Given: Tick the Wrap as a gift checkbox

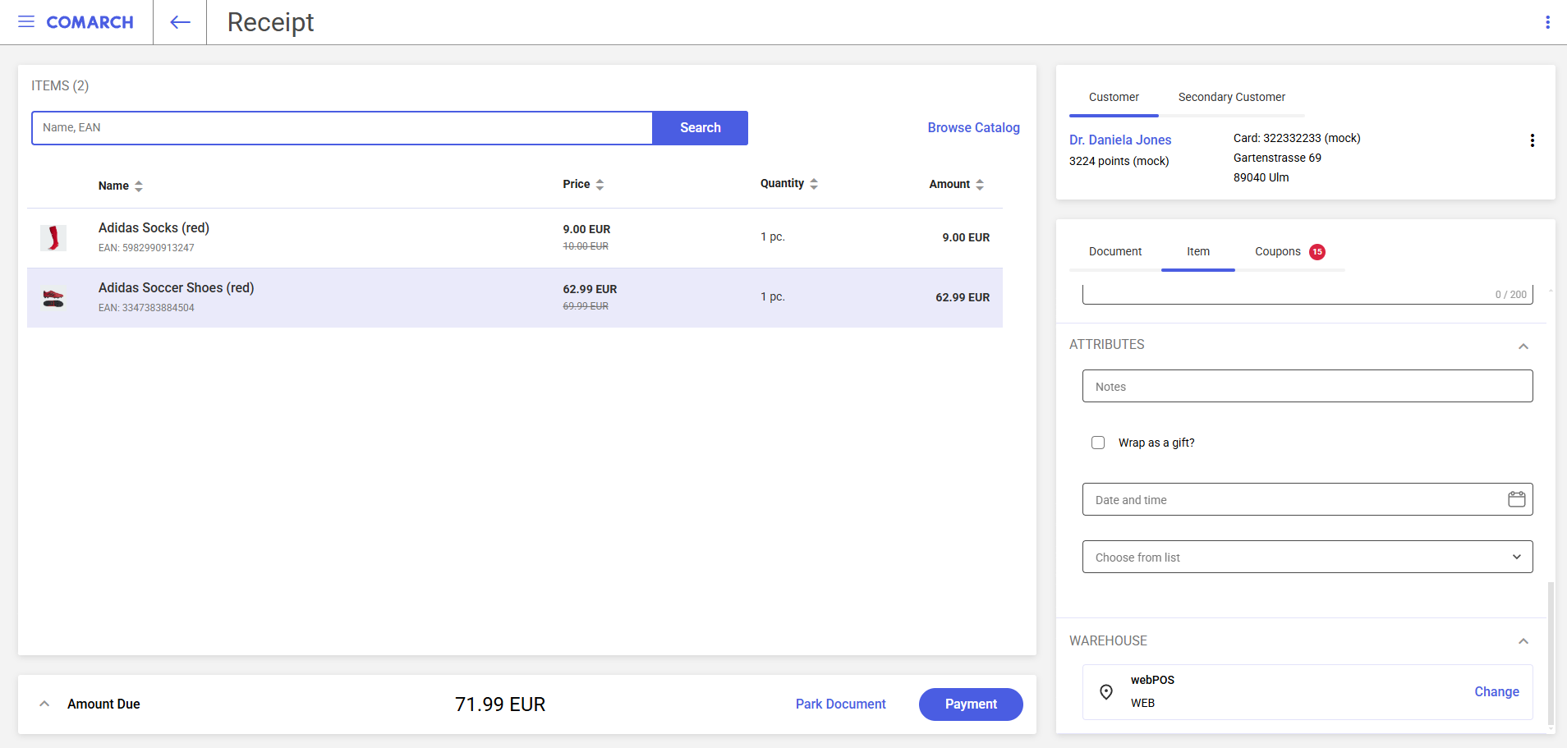Looking at the screenshot, I should (x=1098, y=443).
